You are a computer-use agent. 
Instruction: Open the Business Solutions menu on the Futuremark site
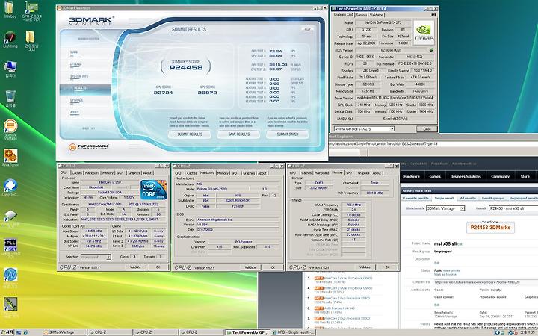466,176
